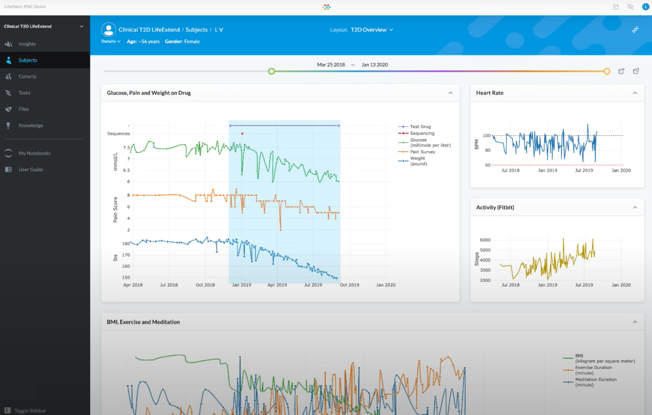652x415 pixels.
Task: Click the Subjects person icon
Action: pos(9,60)
